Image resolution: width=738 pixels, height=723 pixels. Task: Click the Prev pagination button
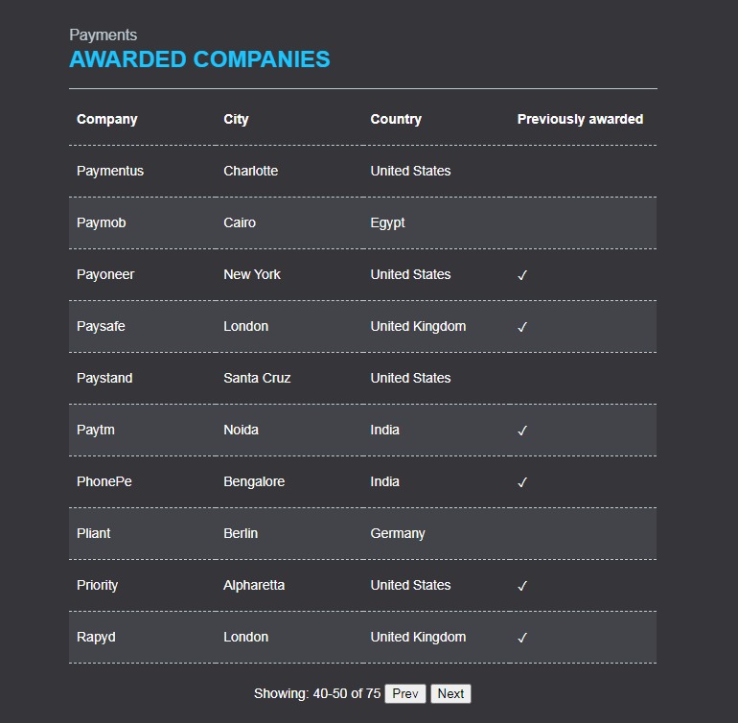point(405,693)
